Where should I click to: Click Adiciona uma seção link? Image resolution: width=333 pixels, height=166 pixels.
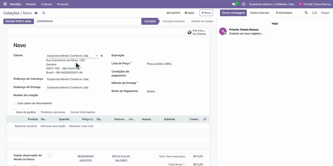pos(53,126)
